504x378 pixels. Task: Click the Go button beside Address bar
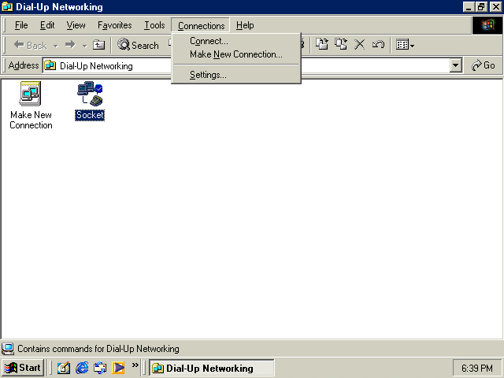tap(483, 65)
